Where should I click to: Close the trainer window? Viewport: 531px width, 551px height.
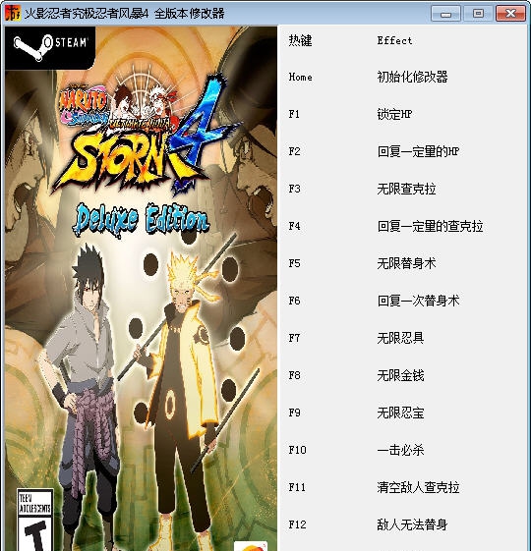pos(510,14)
